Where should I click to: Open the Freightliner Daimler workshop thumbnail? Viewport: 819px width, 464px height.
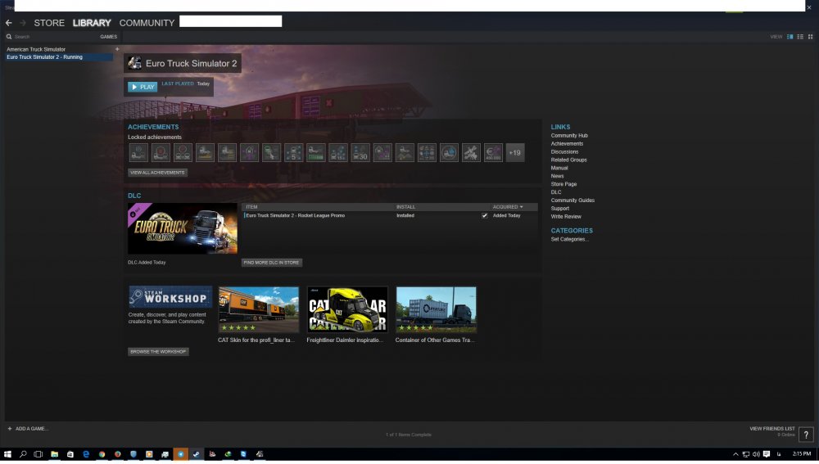tap(347, 309)
